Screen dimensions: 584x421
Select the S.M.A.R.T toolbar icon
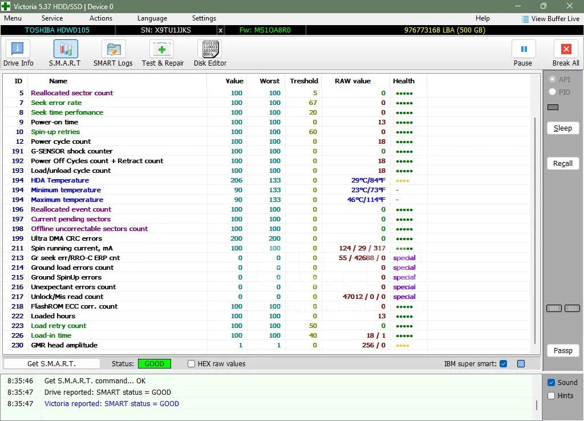point(65,53)
